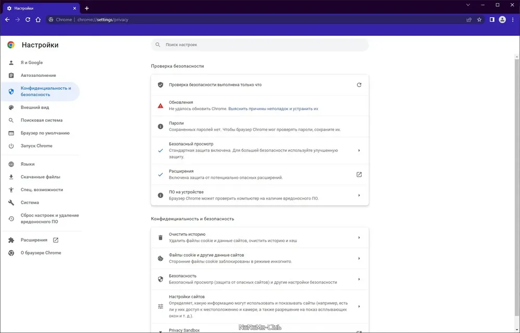
Task: Focus the Поиск настроек search field
Action: pyautogui.click(x=259, y=45)
